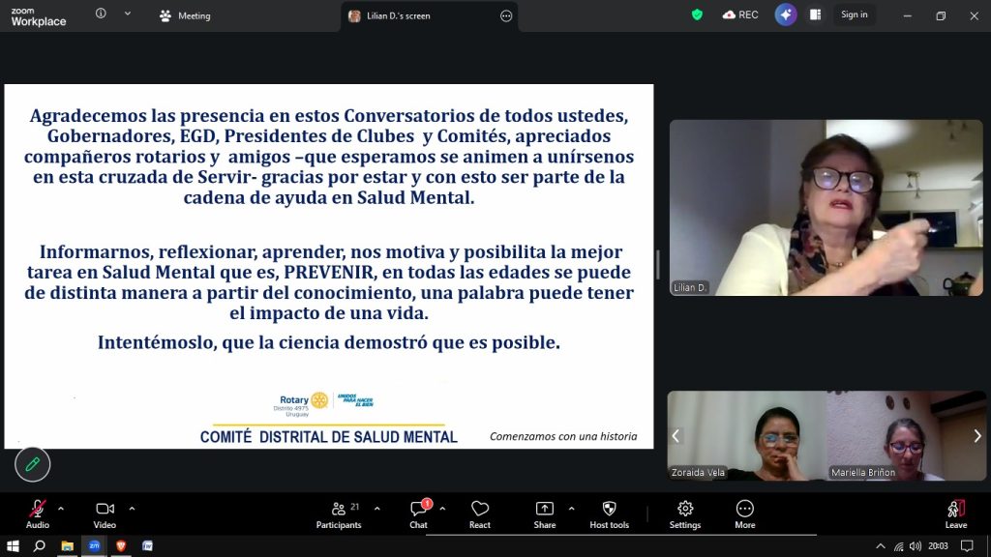Open the Participants panel
Viewport: 991px width, 557px height.
click(x=338, y=512)
